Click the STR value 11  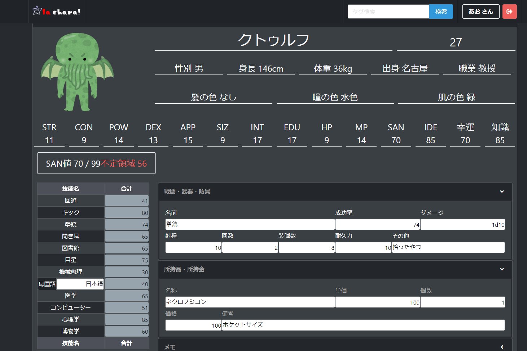point(49,140)
